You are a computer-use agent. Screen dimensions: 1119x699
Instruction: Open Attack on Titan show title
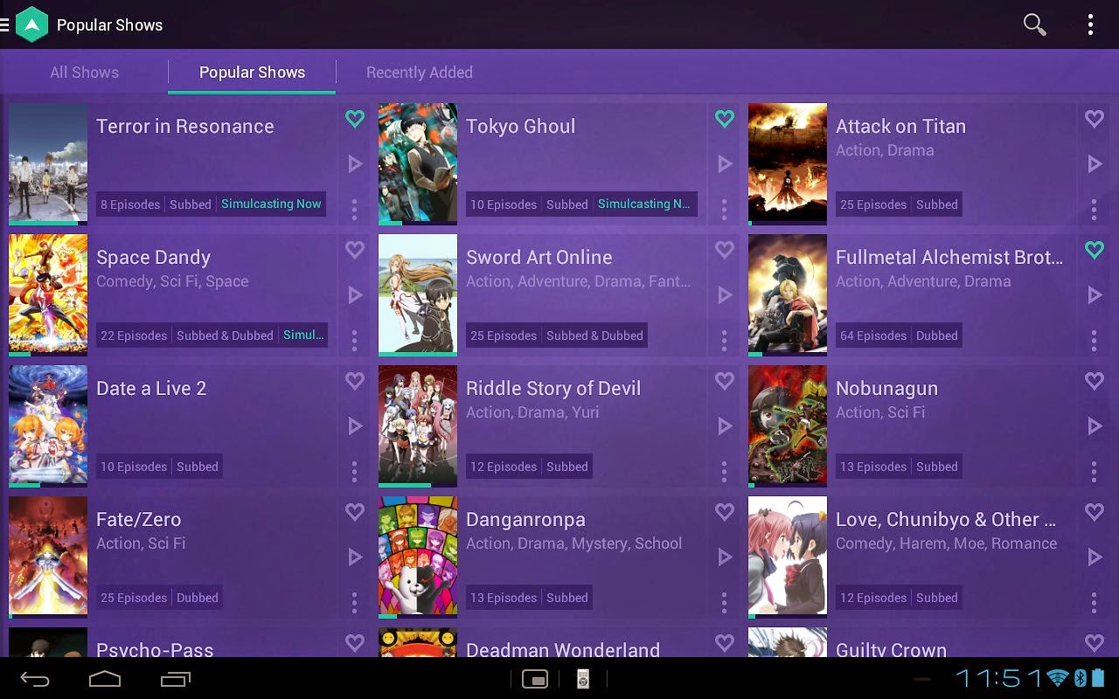(900, 127)
